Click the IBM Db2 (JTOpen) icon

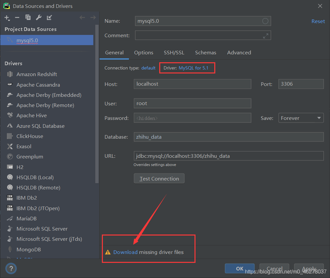(x=10, y=208)
